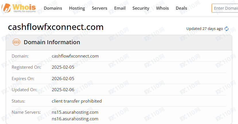Go to the Servers menu item
Image resolution: width=238 pixels, height=124 pixels.
pos(100,8)
